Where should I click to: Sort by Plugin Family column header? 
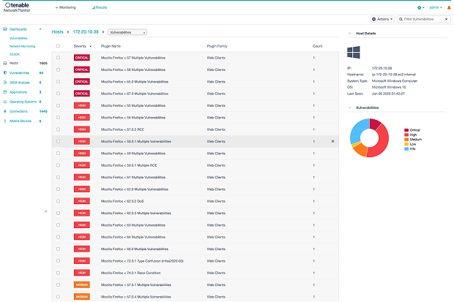click(x=217, y=46)
